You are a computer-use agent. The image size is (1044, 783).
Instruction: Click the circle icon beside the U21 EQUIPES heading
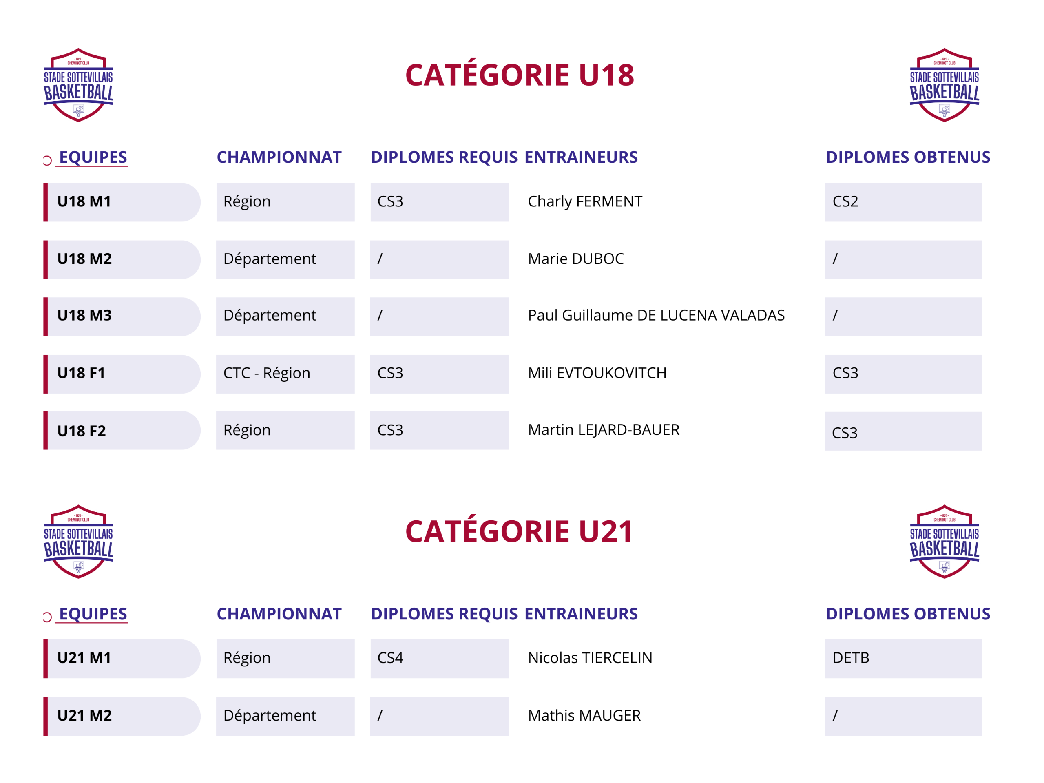click(47, 617)
